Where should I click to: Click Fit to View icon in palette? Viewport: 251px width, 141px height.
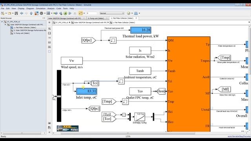[x=49, y=33]
